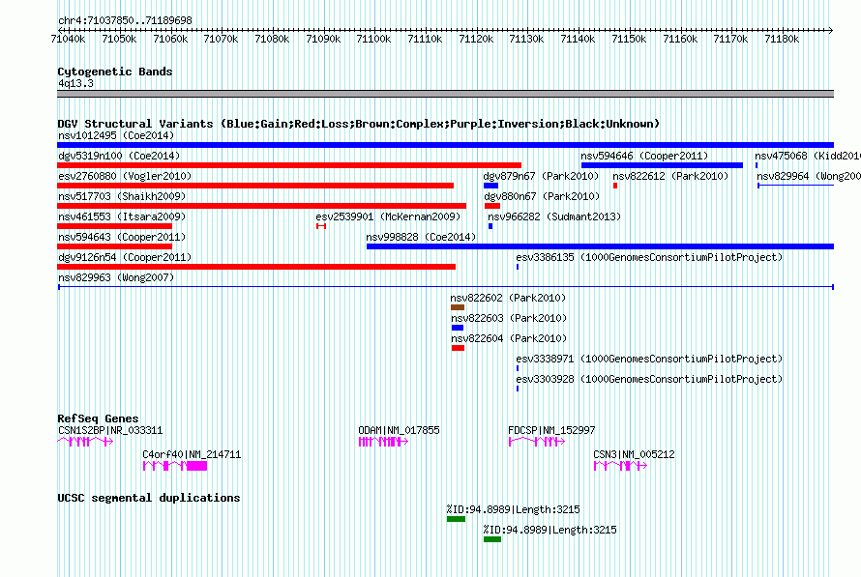The height and width of the screenshot is (577, 861).
Task: Click the nsv822602 (Park2010) brown complex block
Action: [x=458, y=307]
